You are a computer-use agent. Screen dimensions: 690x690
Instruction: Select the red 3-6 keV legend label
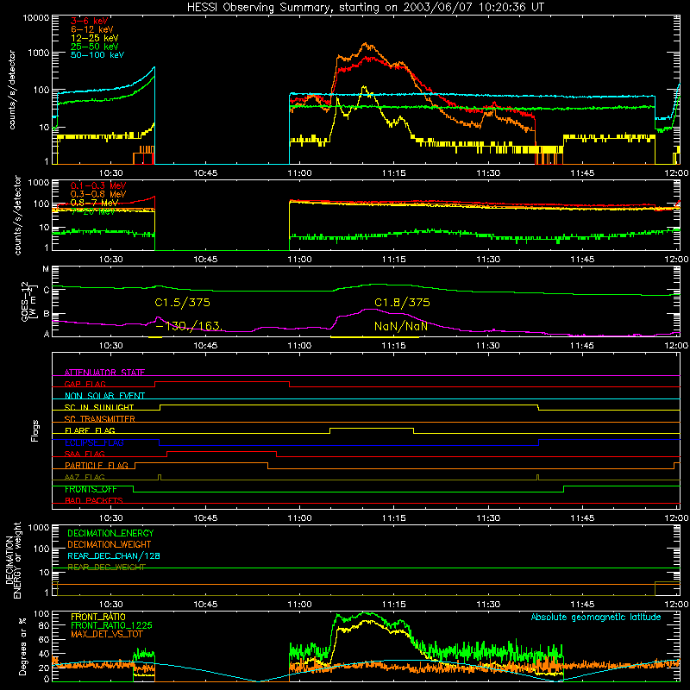pos(90,21)
